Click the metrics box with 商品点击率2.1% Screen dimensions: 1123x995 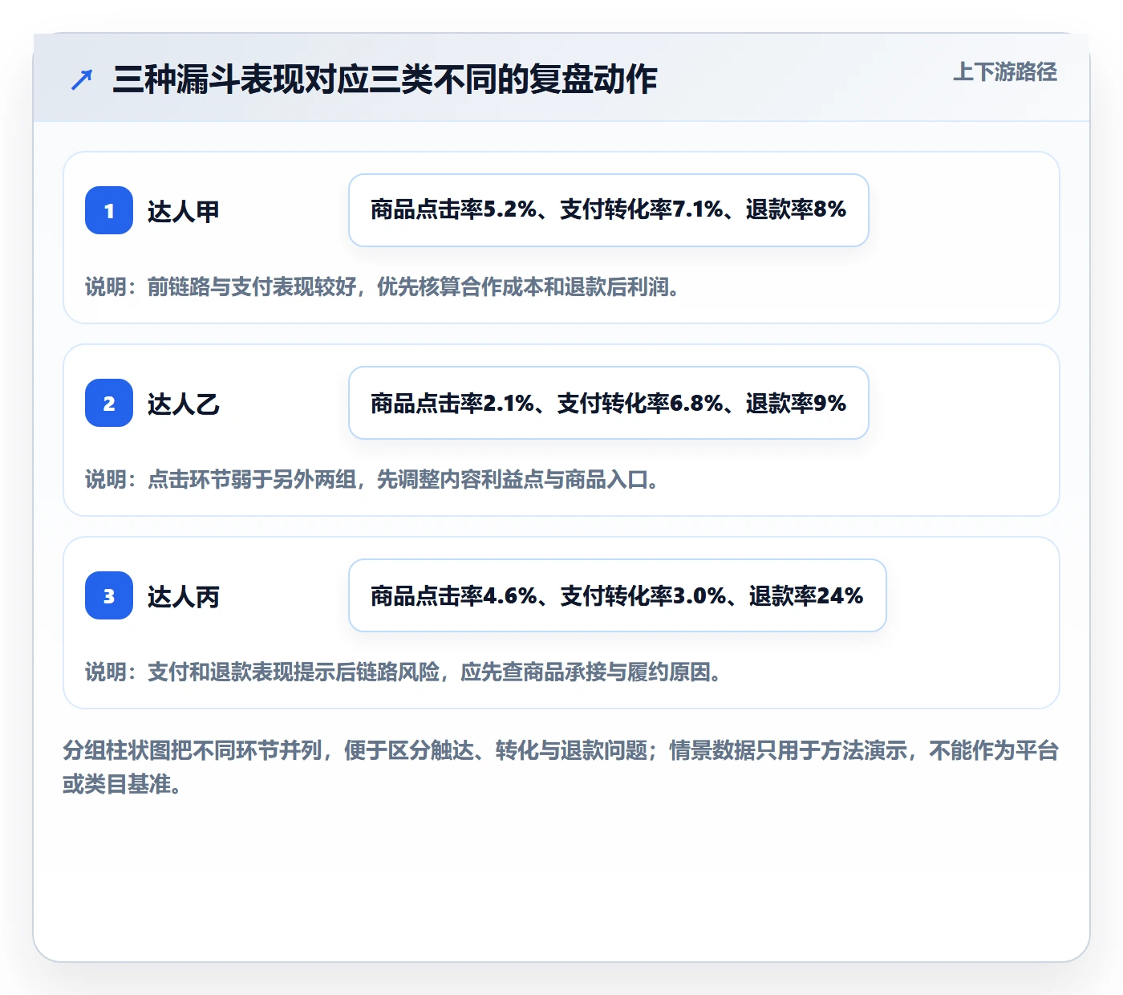coord(609,403)
